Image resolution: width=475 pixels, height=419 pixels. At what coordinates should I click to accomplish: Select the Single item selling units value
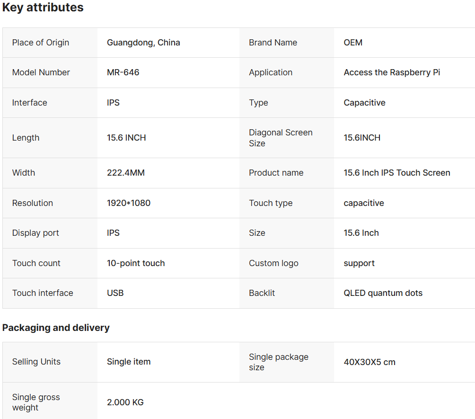click(129, 362)
